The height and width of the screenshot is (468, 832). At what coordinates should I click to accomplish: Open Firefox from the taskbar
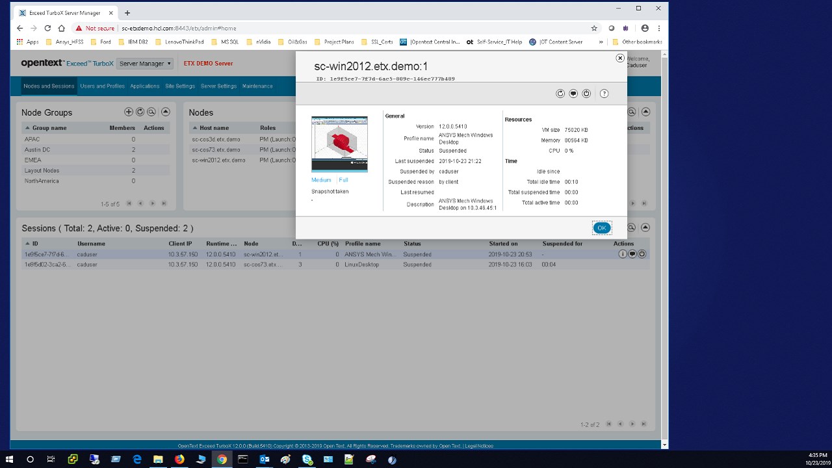coord(179,459)
